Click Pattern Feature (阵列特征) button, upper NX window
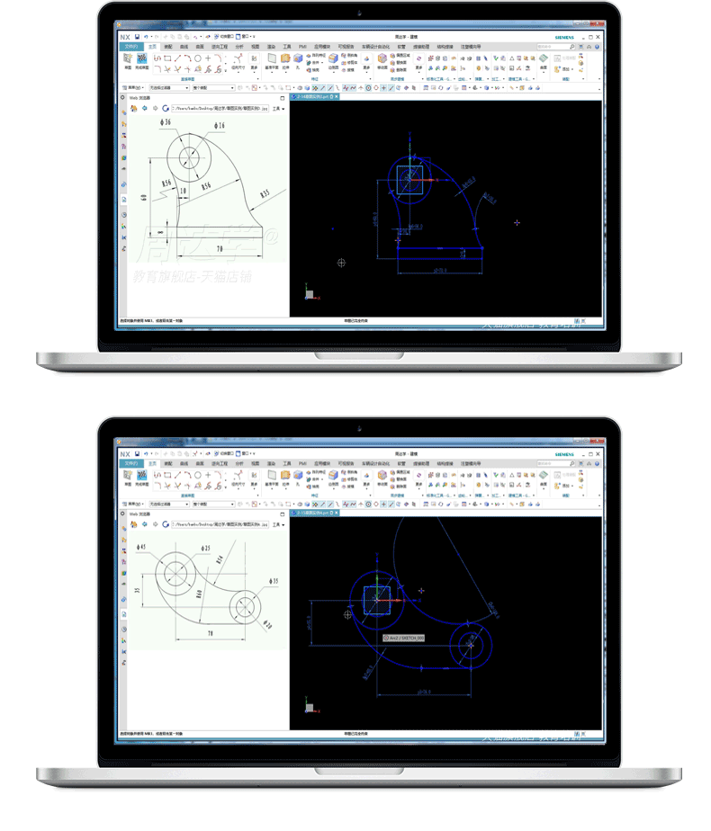Screen dimensions: 711x831 316,55
